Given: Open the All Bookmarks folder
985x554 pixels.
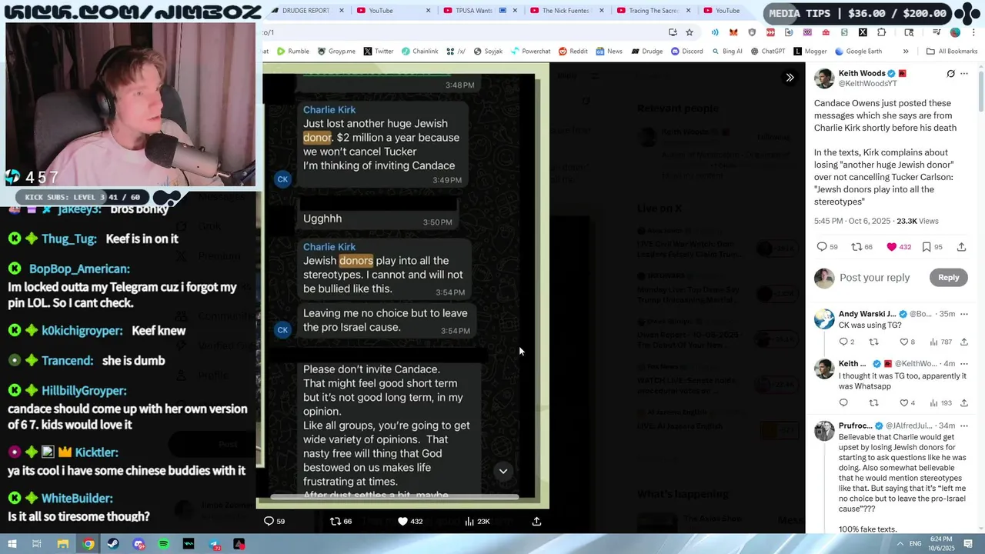Looking at the screenshot, I should (952, 52).
